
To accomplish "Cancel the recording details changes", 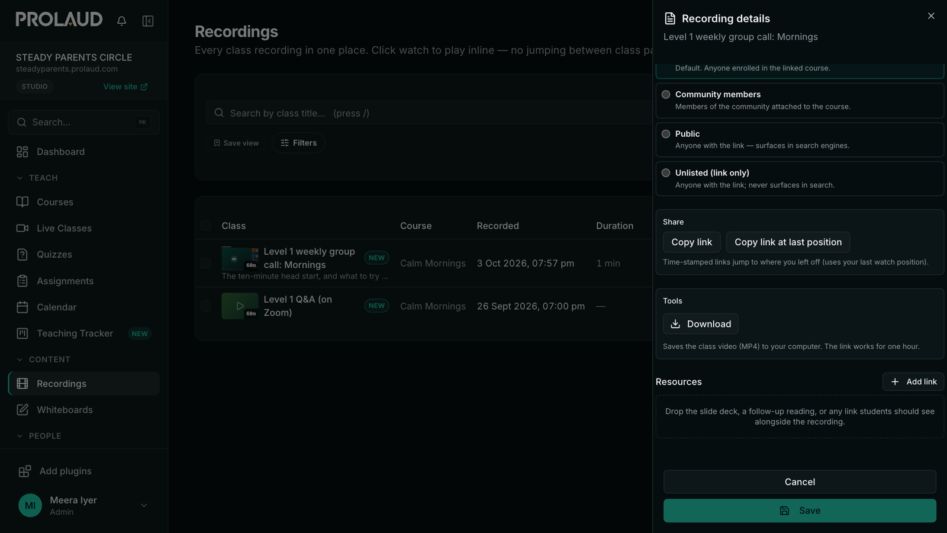I will [800, 482].
